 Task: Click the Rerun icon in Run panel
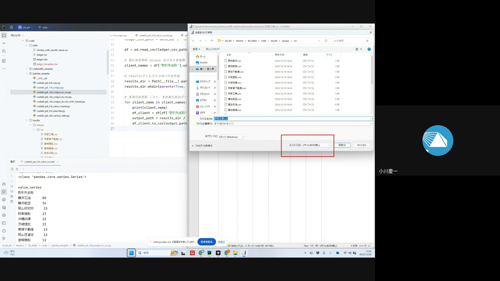click(12, 169)
